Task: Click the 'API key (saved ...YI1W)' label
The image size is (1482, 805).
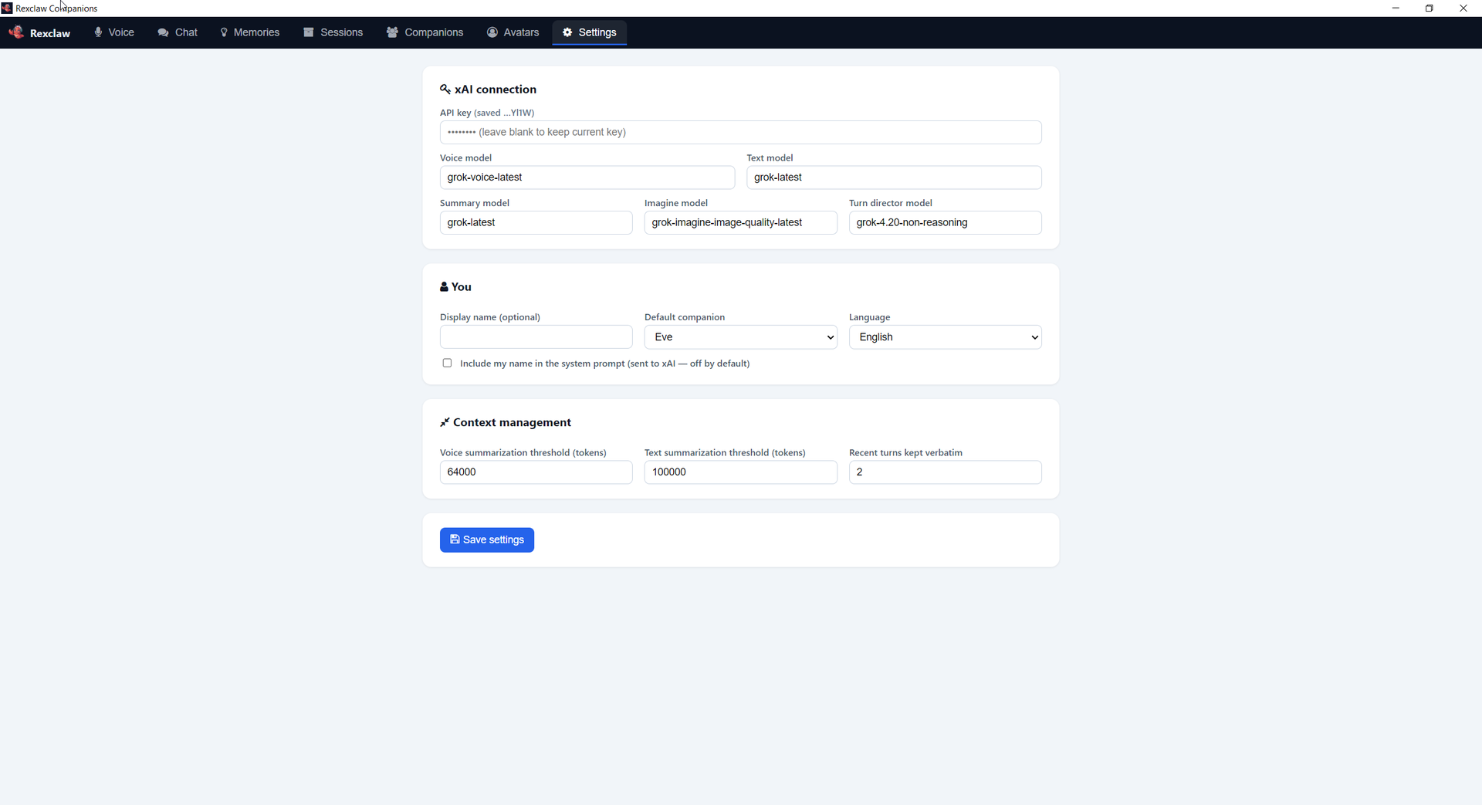Action: (487, 113)
